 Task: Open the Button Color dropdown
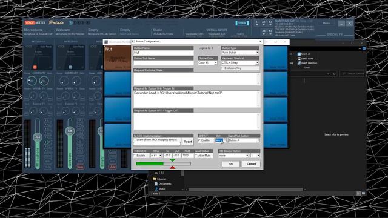(207, 63)
